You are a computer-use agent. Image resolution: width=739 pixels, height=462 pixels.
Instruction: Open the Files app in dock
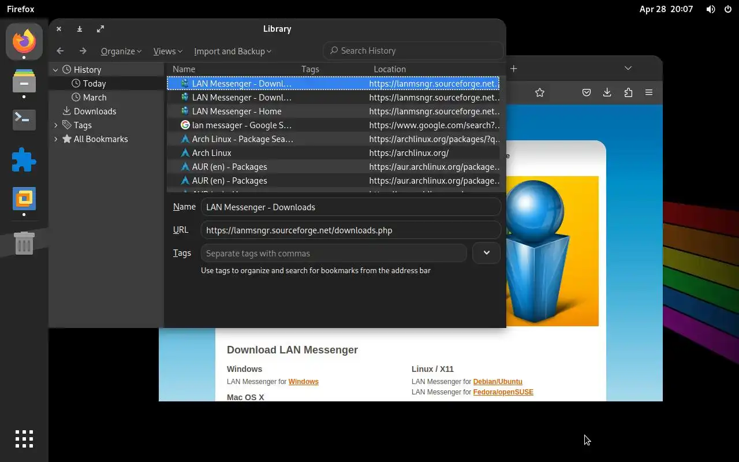click(x=24, y=80)
